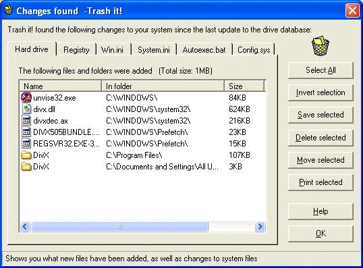
Task: Switch to the Registry tab
Action: pyautogui.click(x=76, y=50)
